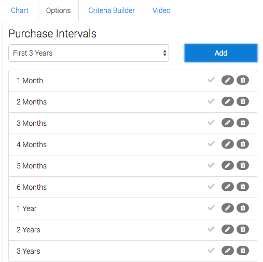Delete the 1 Month interval

tap(243, 80)
